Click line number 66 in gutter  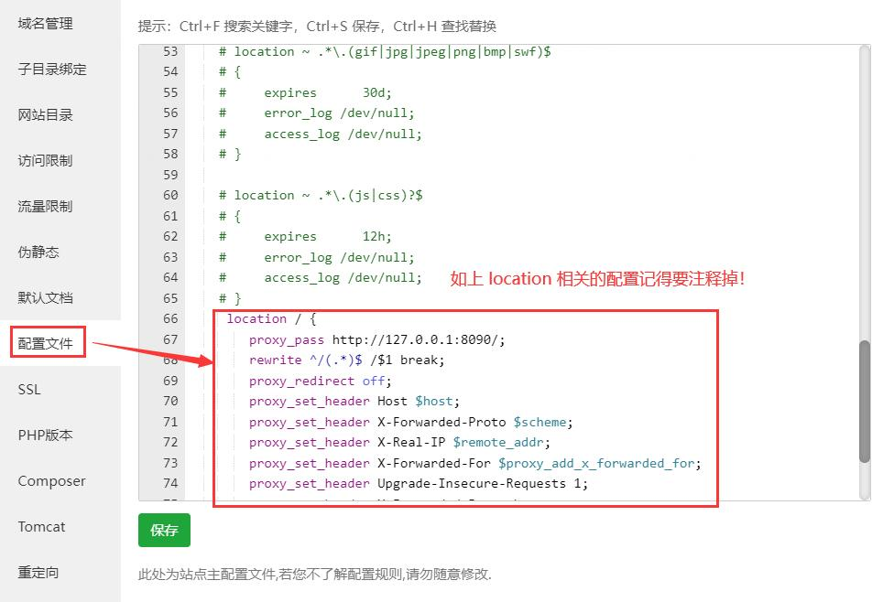coord(170,318)
